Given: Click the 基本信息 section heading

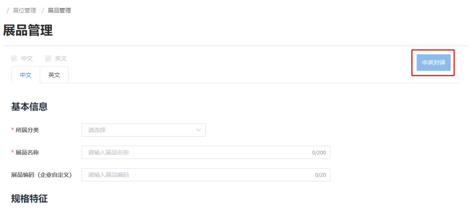Looking at the screenshot, I should (x=29, y=106).
